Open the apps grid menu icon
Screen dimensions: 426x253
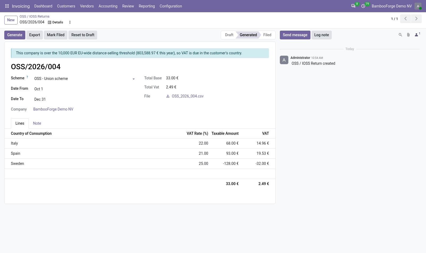pyautogui.click(x=7, y=6)
